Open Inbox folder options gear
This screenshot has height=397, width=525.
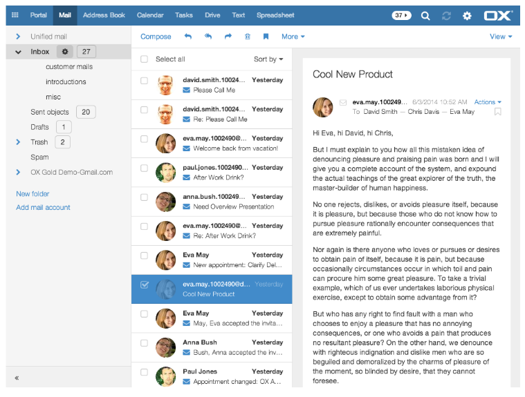[65, 52]
